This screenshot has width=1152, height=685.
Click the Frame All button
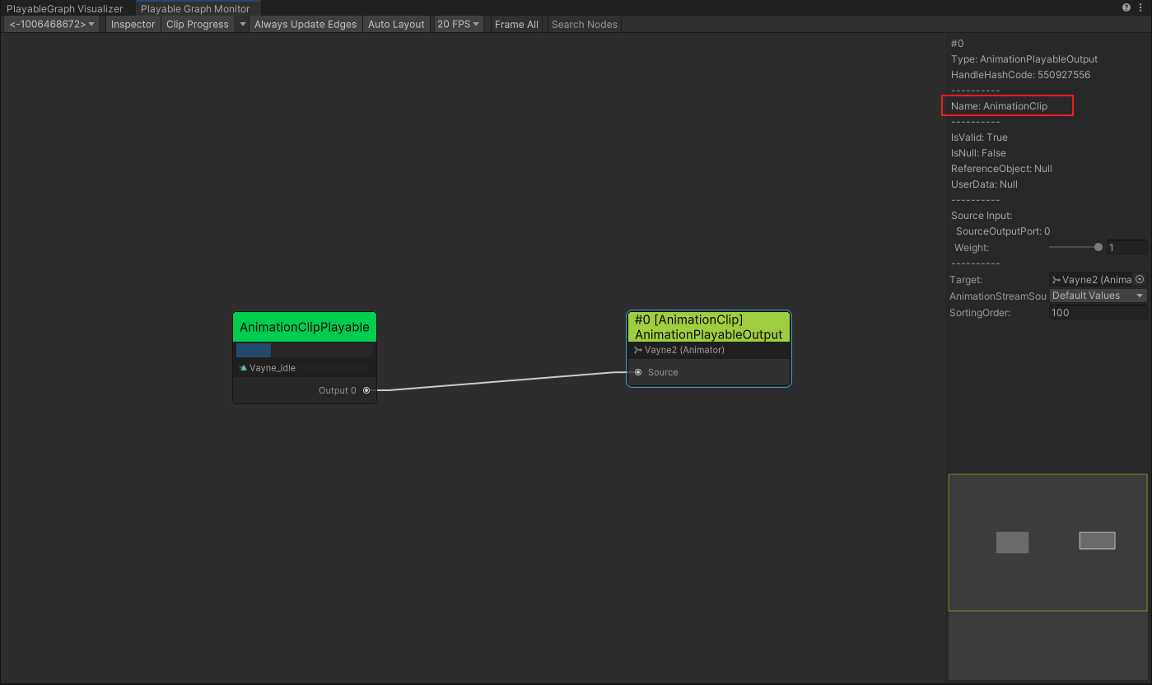(516, 24)
